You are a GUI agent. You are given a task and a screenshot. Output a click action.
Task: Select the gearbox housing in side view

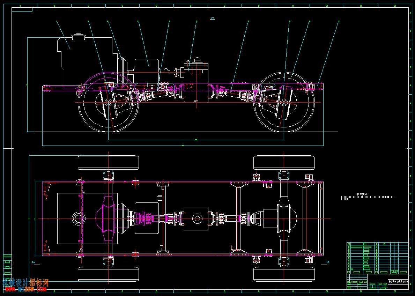tap(147, 70)
